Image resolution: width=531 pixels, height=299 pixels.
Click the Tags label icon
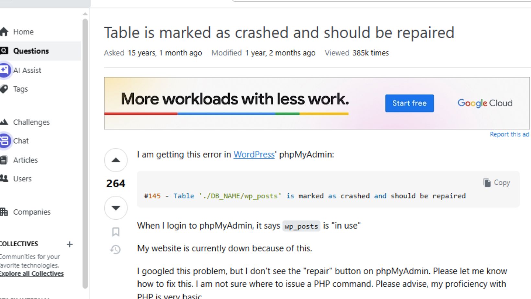[4, 89]
